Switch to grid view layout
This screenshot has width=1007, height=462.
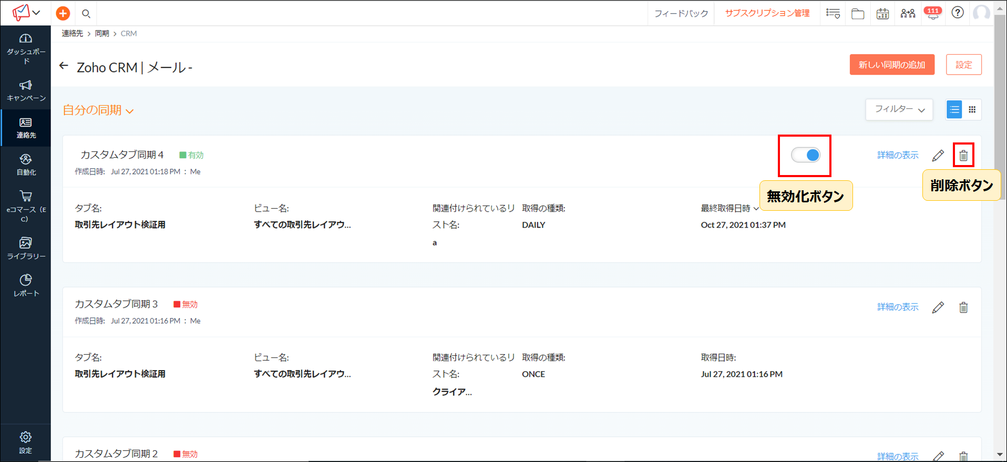972,109
